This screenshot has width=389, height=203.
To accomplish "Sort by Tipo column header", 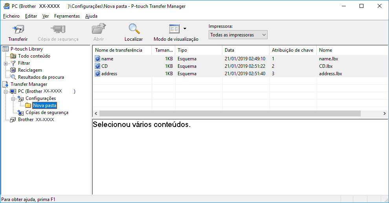I will pos(199,50).
